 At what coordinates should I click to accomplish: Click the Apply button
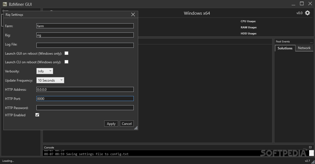click(111, 124)
